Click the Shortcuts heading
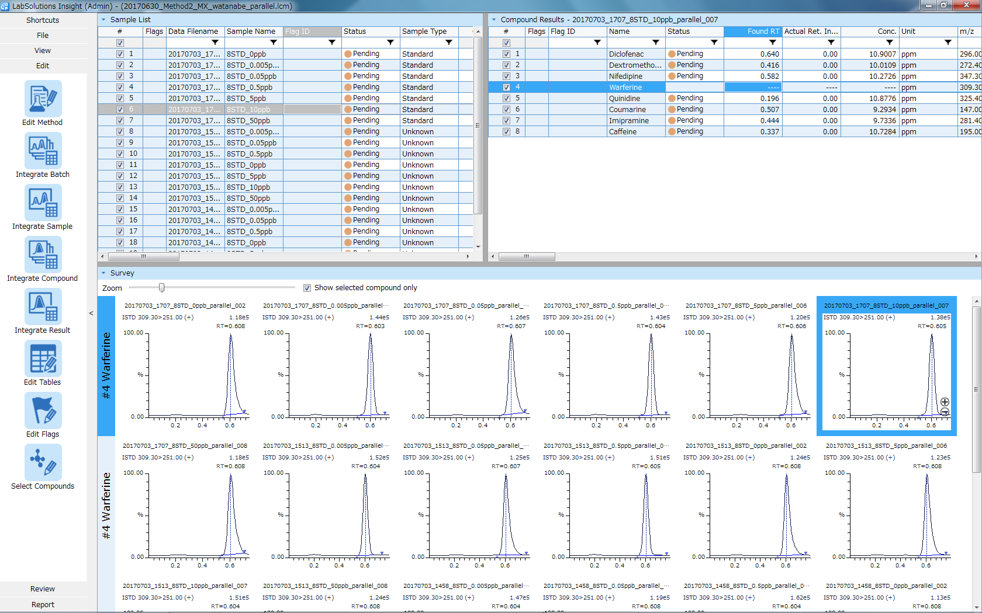Image resolution: width=982 pixels, height=613 pixels. [42, 20]
